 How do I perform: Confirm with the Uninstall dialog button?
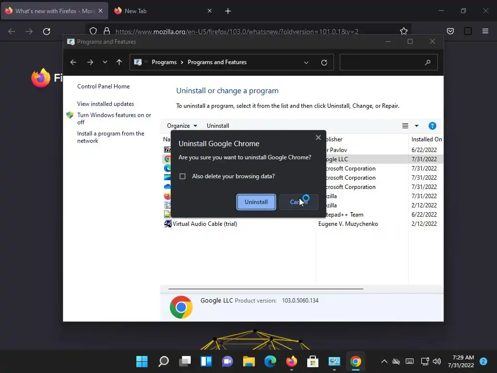[x=256, y=202]
